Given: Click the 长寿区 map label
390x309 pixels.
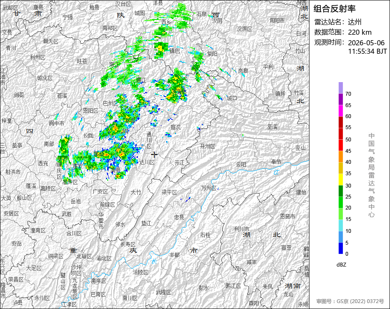Looking at the screenshot, I should [x=128, y=244].
